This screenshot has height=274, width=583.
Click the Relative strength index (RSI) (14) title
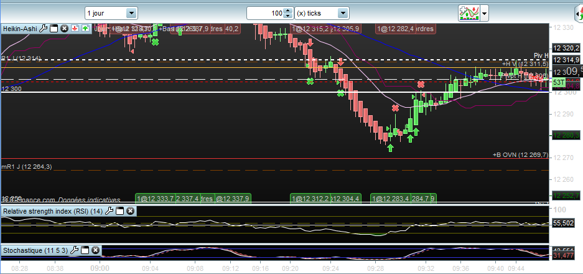(53, 211)
